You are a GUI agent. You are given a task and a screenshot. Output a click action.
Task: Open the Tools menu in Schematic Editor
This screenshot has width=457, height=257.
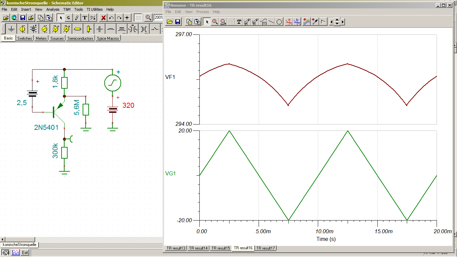tap(79, 9)
